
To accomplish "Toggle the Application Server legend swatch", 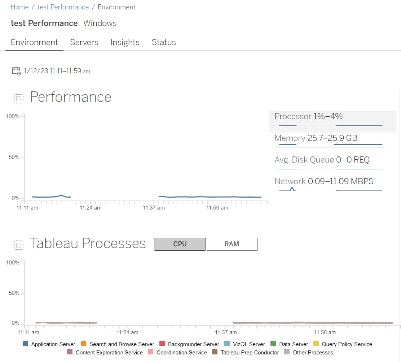I will pyautogui.click(x=25, y=344).
